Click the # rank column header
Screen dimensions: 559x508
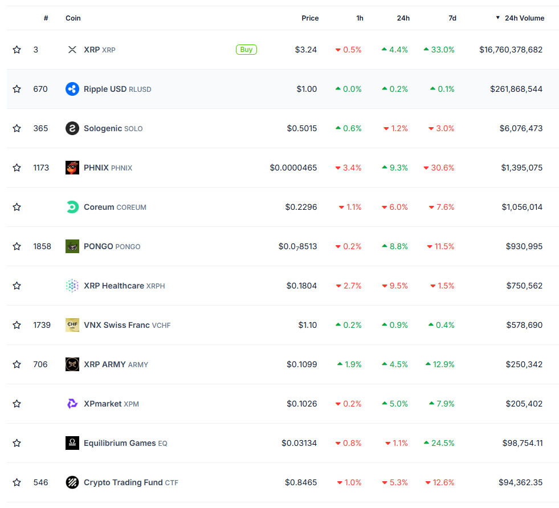click(46, 18)
